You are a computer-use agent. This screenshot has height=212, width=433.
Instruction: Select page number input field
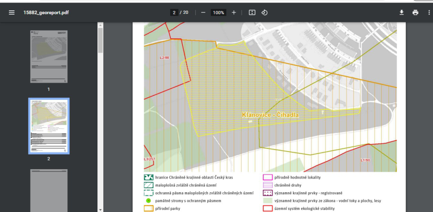(x=174, y=12)
